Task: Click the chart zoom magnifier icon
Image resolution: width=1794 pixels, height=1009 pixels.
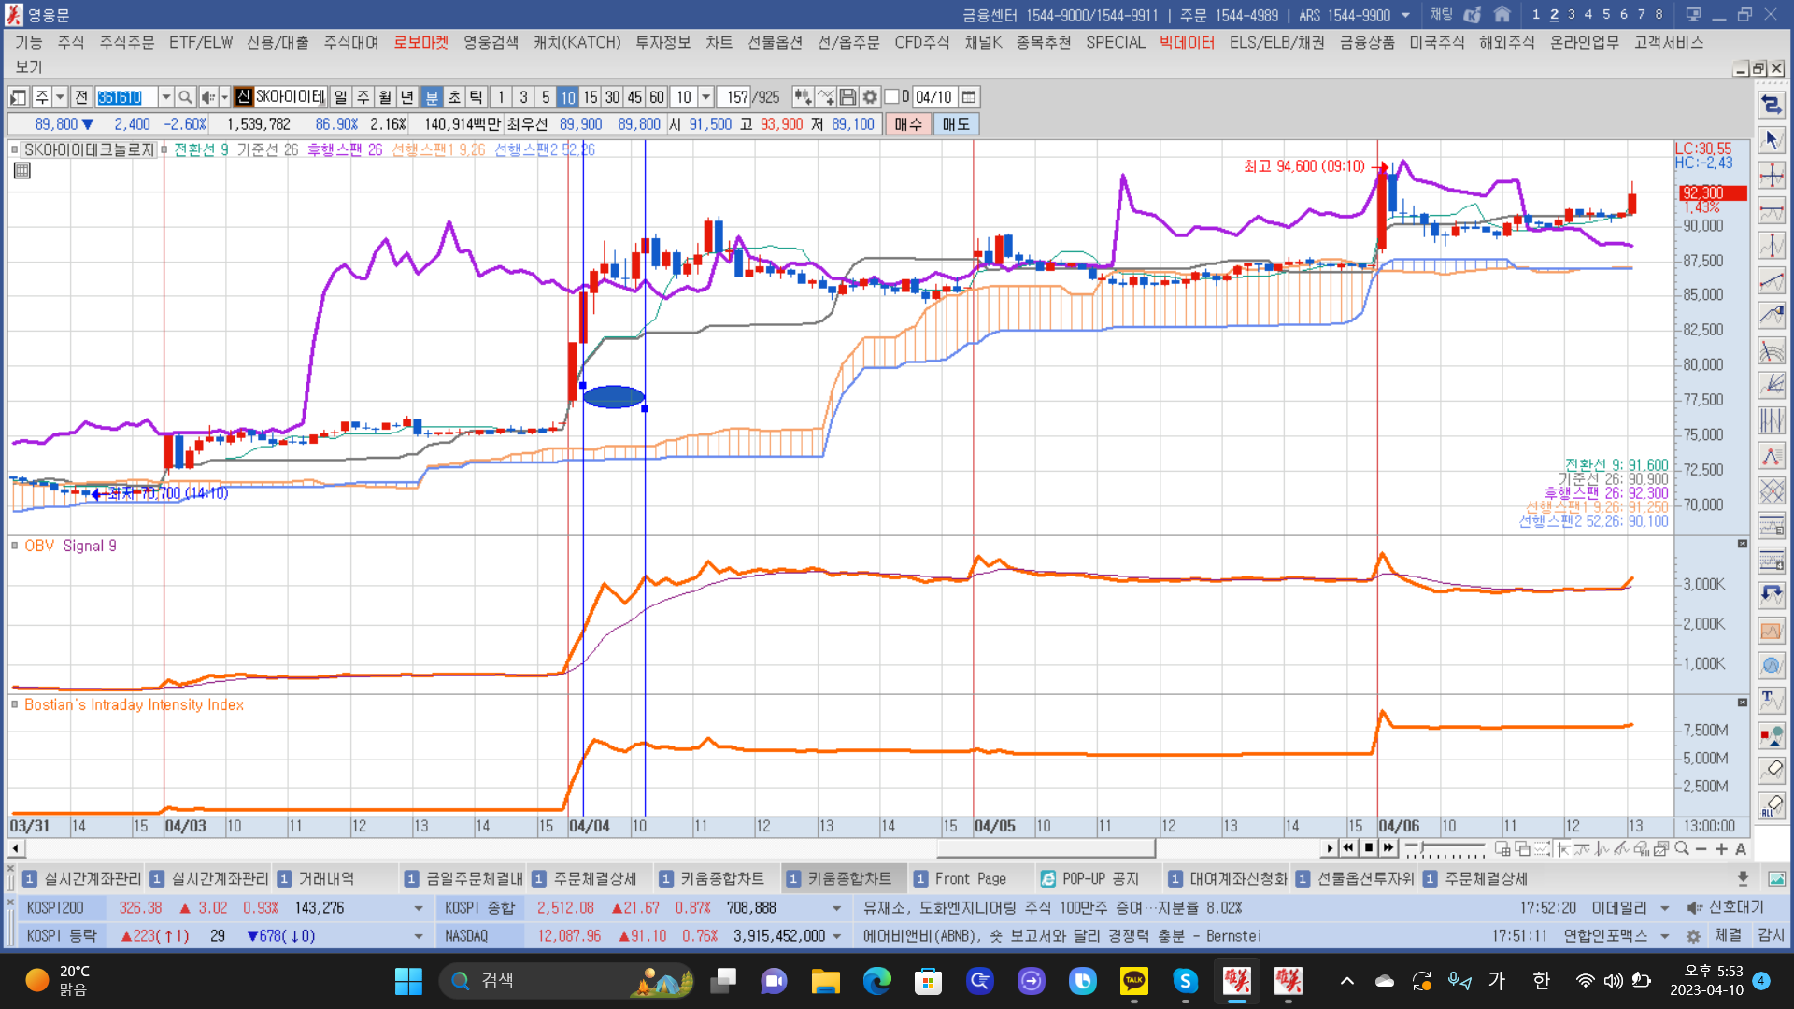Action: point(1682,848)
